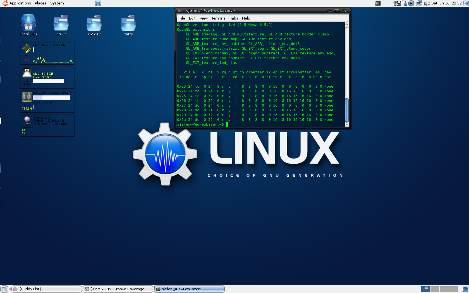Switch to the second workspace
Screen dimensions: 469x293
click(x=435, y=289)
